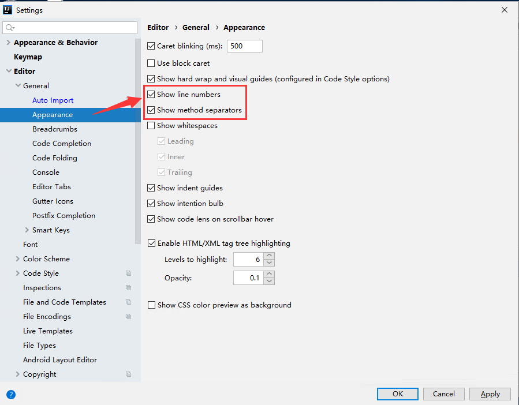Click the settings tree scrollbar
Viewport: 519px width, 405px height.
tap(138, 141)
